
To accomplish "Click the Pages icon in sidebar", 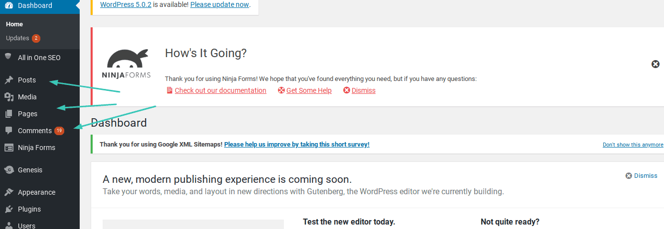I will pyautogui.click(x=8, y=114).
